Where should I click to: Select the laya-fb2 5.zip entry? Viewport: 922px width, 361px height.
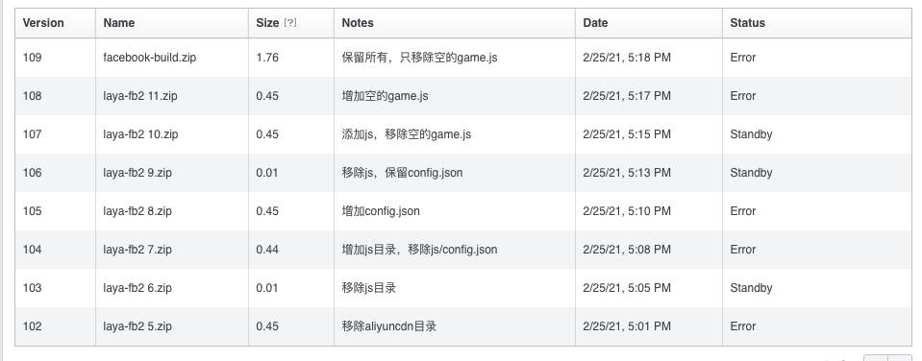137,326
